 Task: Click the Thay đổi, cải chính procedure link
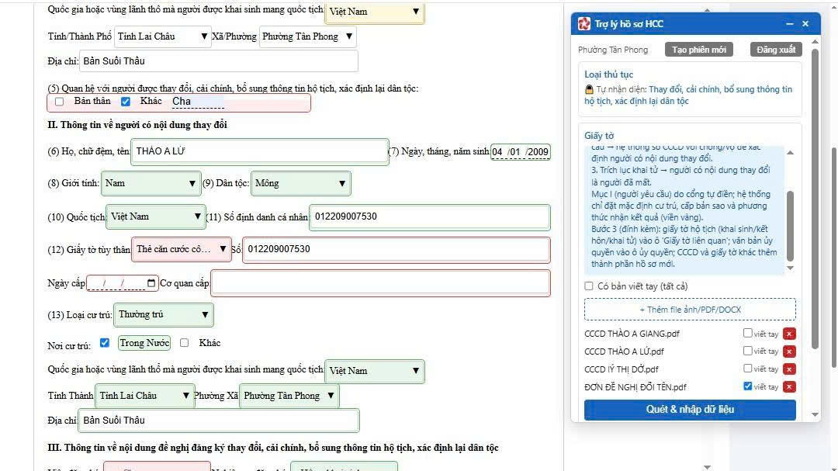pyautogui.click(x=689, y=95)
